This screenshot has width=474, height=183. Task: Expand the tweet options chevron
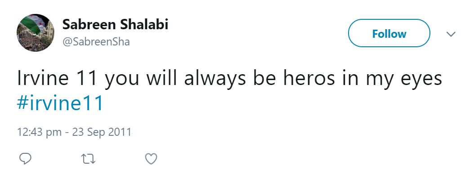[x=450, y=34]
